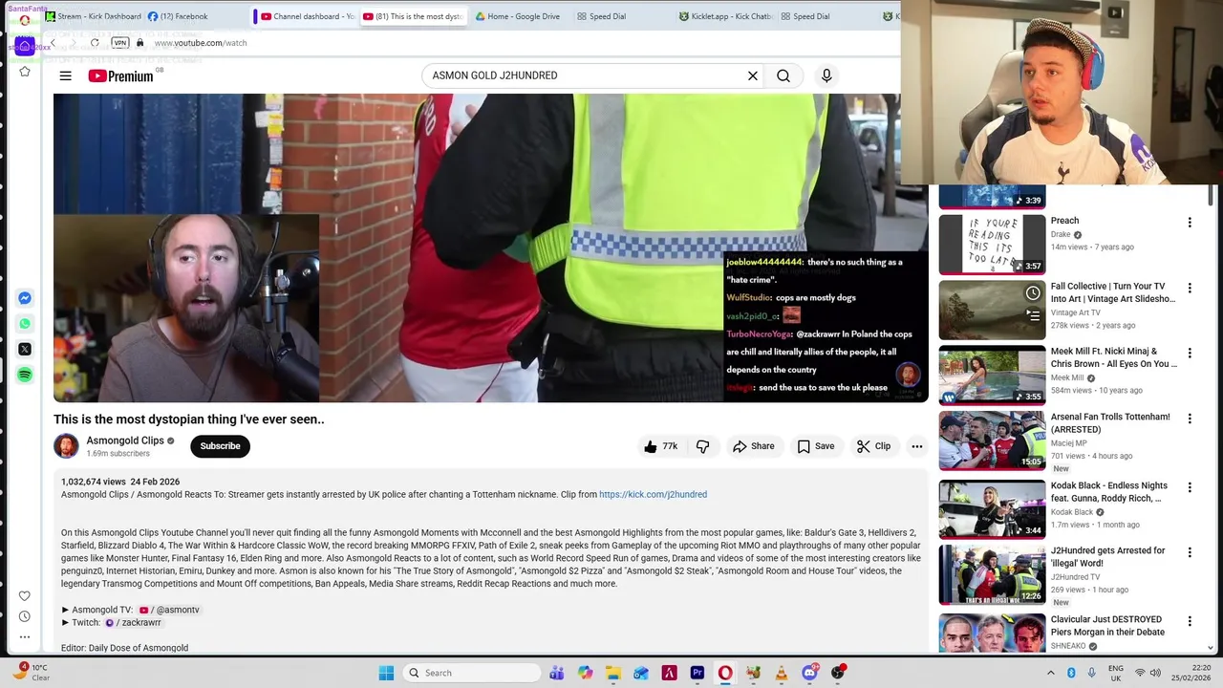Open options for J2Hundred Arrested video
The image size is (1223, 688).
[x=1190, y=552]
